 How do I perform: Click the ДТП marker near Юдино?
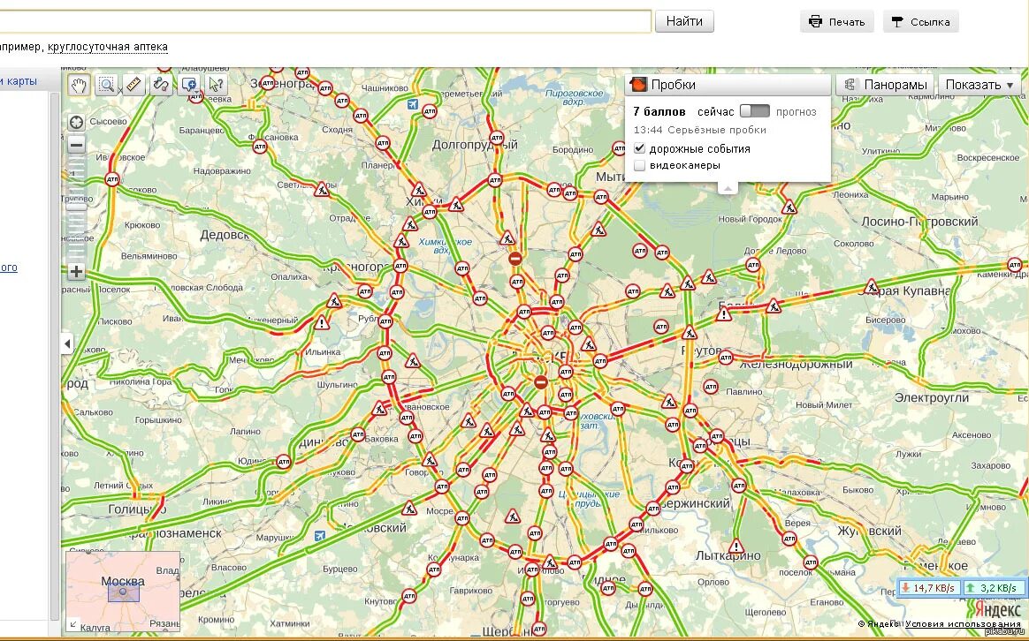click(284, 462)
